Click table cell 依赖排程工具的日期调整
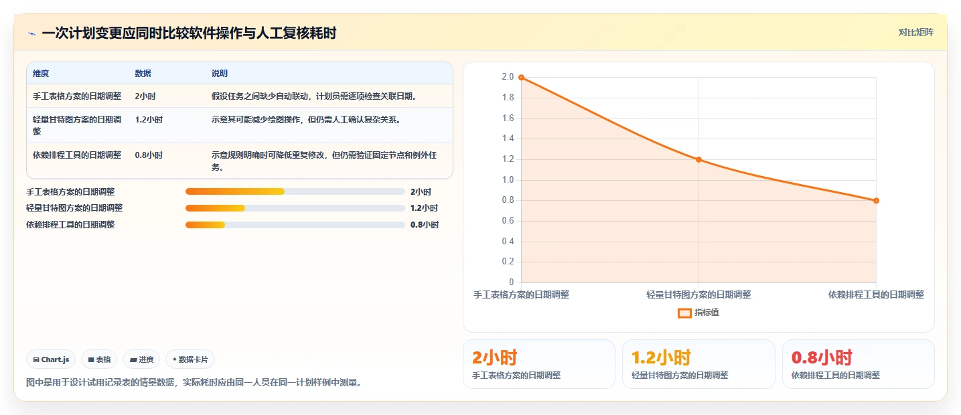This screenshot has height=415, width=961. pos(77,155)
